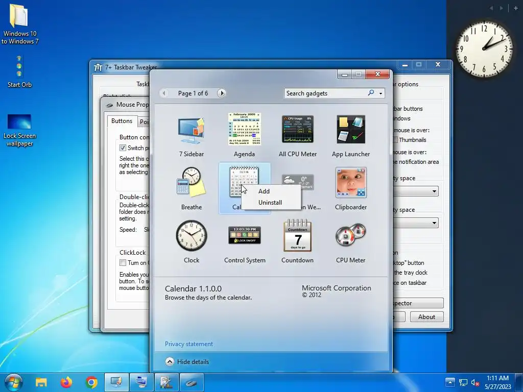This screenshot has height=392, width=523.
Task: Collapse details with Hide details arrow
Action: 170,362
